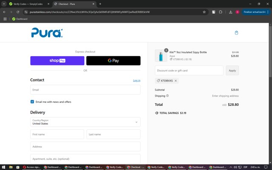Open the tab search dropdown arrow

(4, 4)
